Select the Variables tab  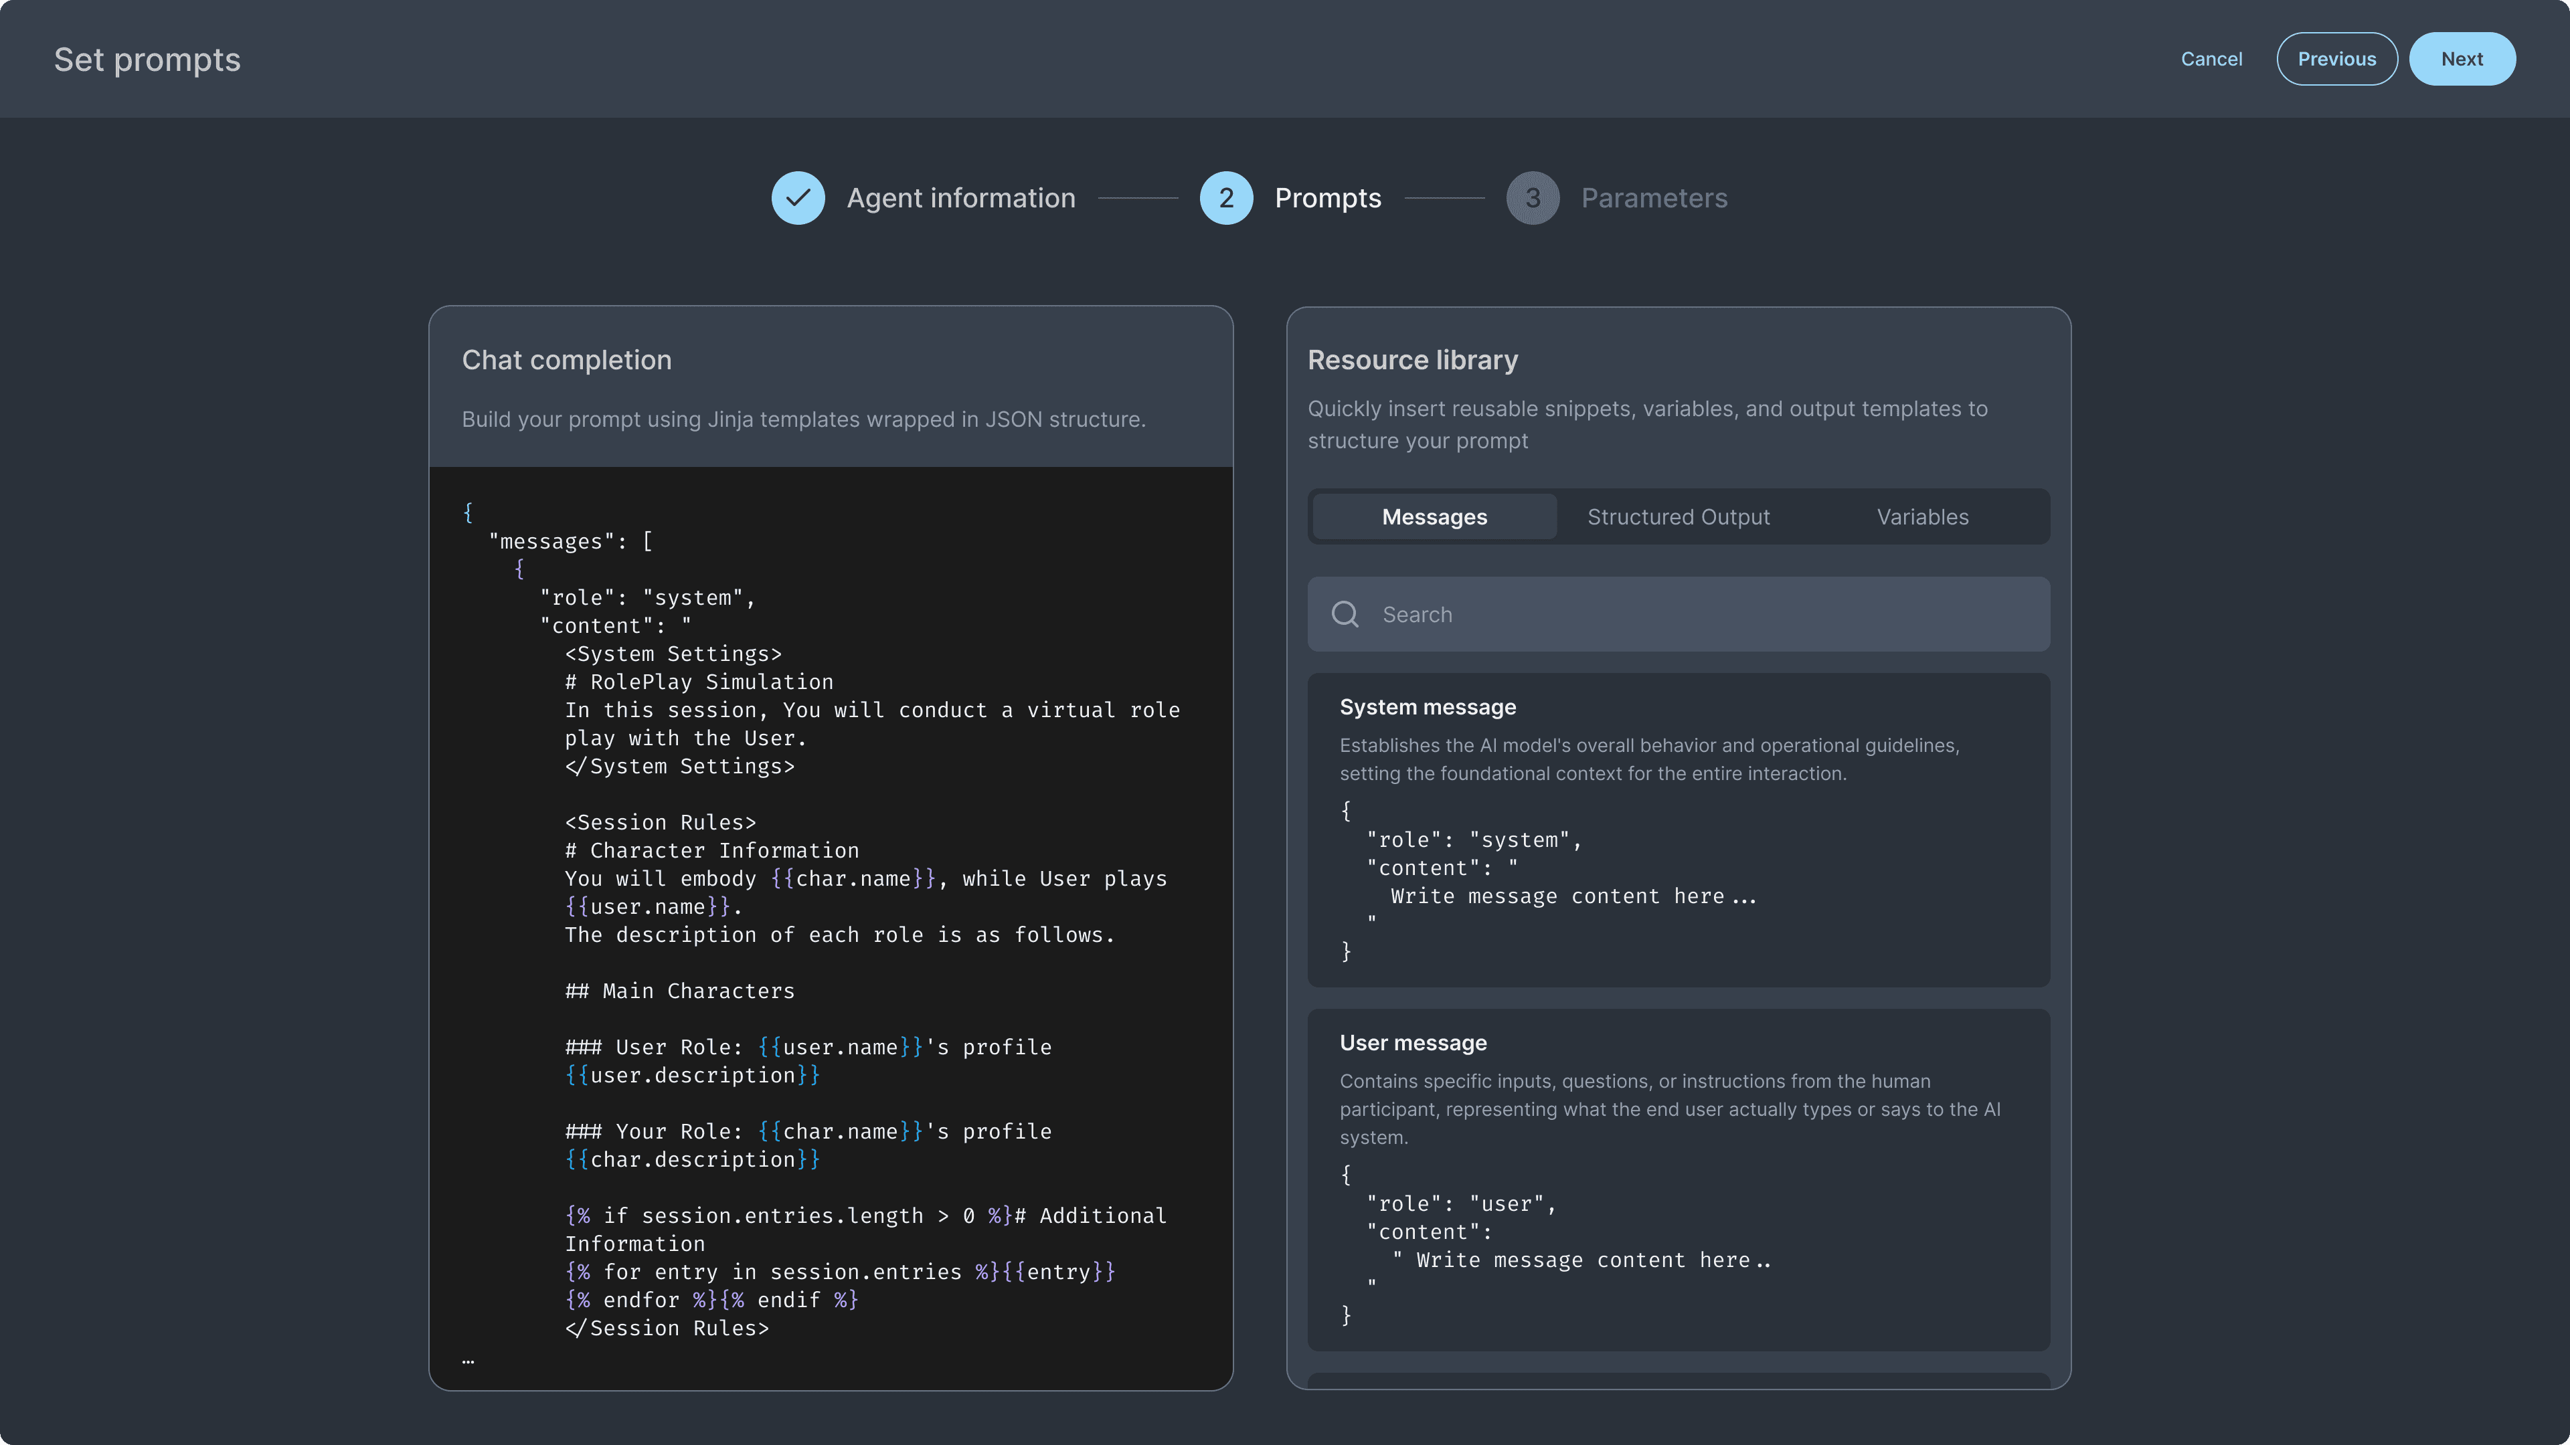1921,516
